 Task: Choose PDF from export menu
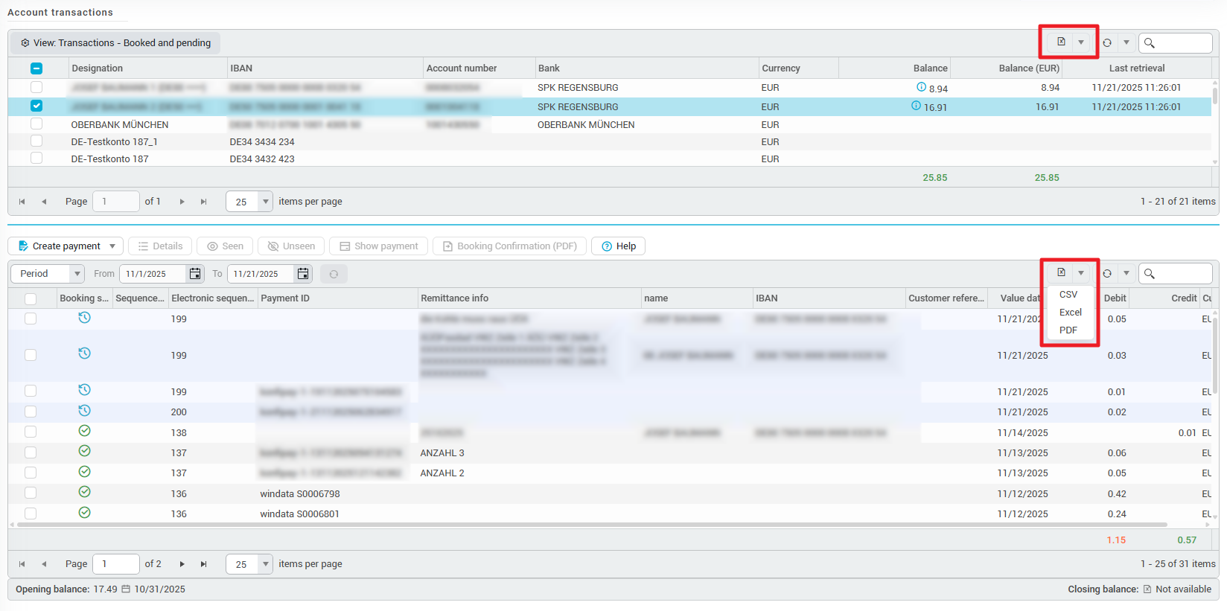[x=1068, y=330]
